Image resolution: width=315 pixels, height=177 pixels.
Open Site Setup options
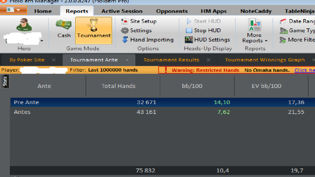coord(139,21)
